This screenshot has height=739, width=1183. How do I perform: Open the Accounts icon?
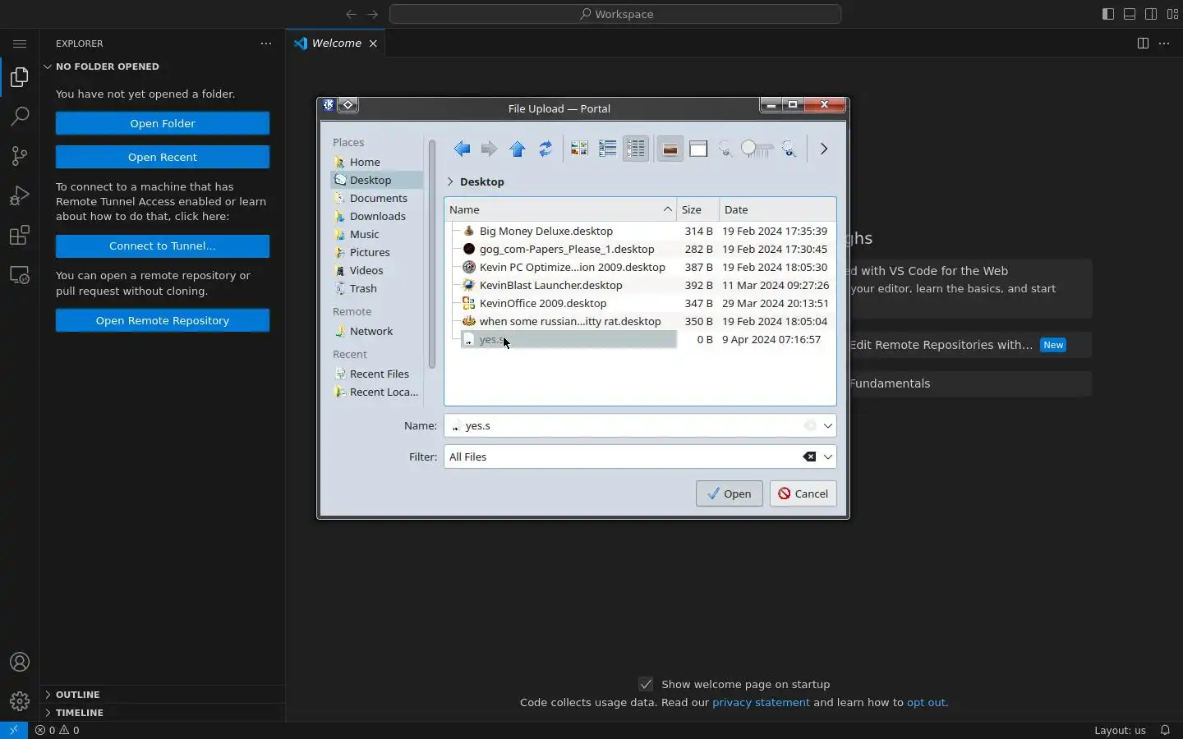[20, 662]
